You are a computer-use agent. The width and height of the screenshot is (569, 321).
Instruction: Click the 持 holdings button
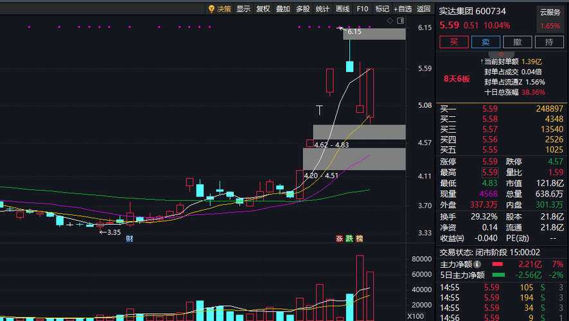coord(549,42)
